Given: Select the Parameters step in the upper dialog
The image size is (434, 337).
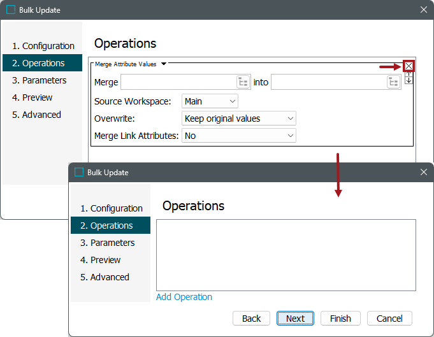Looking at the screenshot, I should tap(40, 80).
